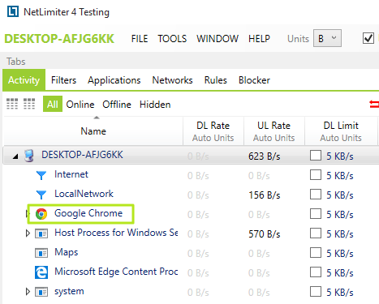
Task: Click the LocalNetwork filter funnel icon
Action: point(41,195)
